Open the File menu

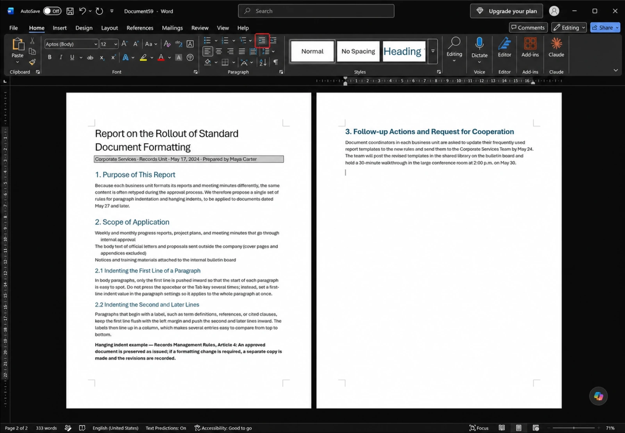pos(14,28)
